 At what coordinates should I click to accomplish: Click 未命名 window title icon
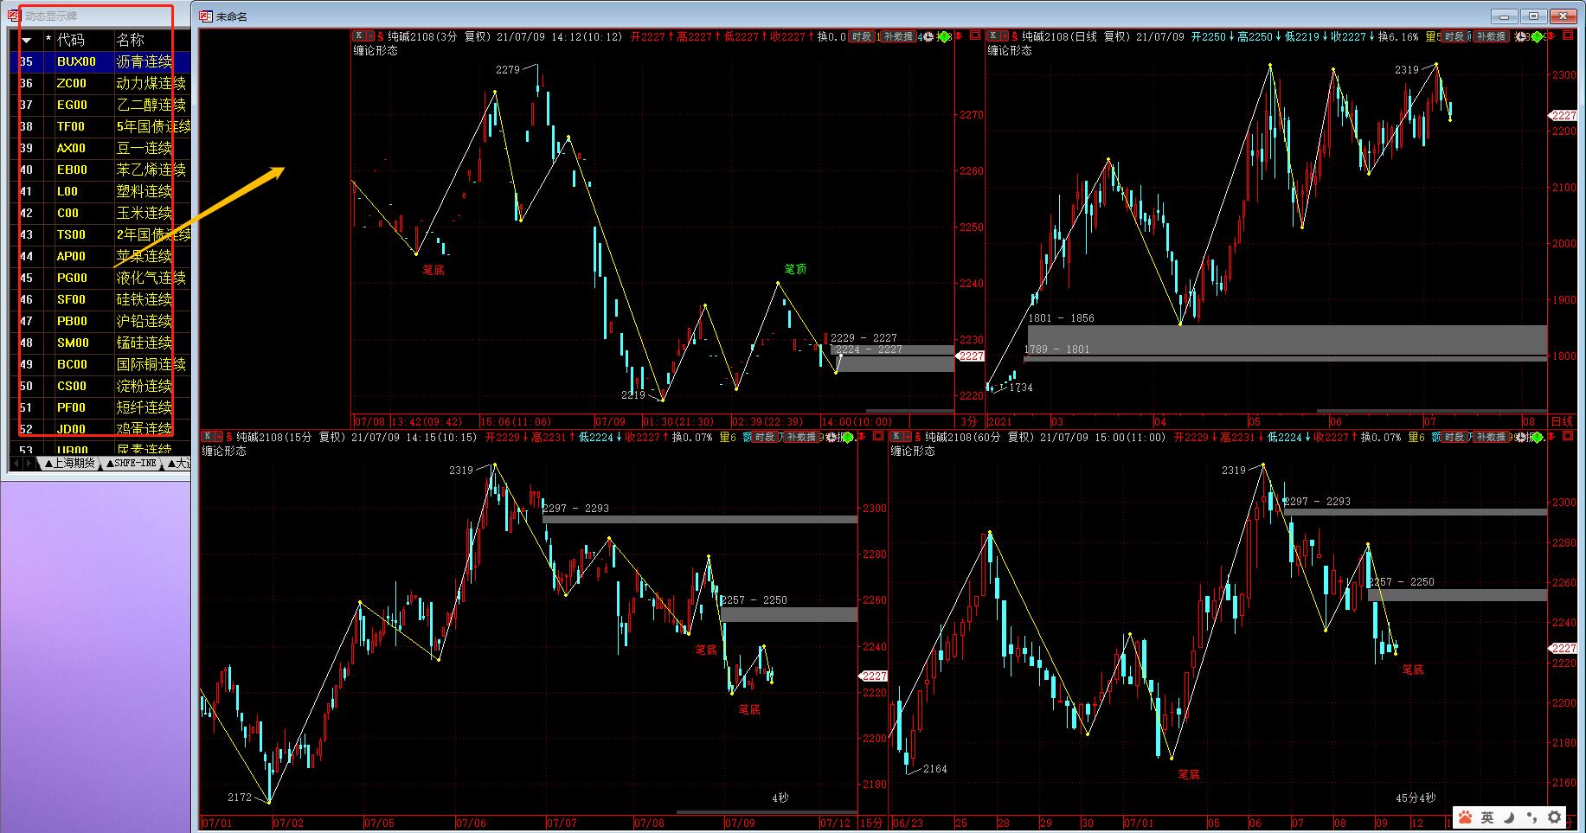(206, 16)
